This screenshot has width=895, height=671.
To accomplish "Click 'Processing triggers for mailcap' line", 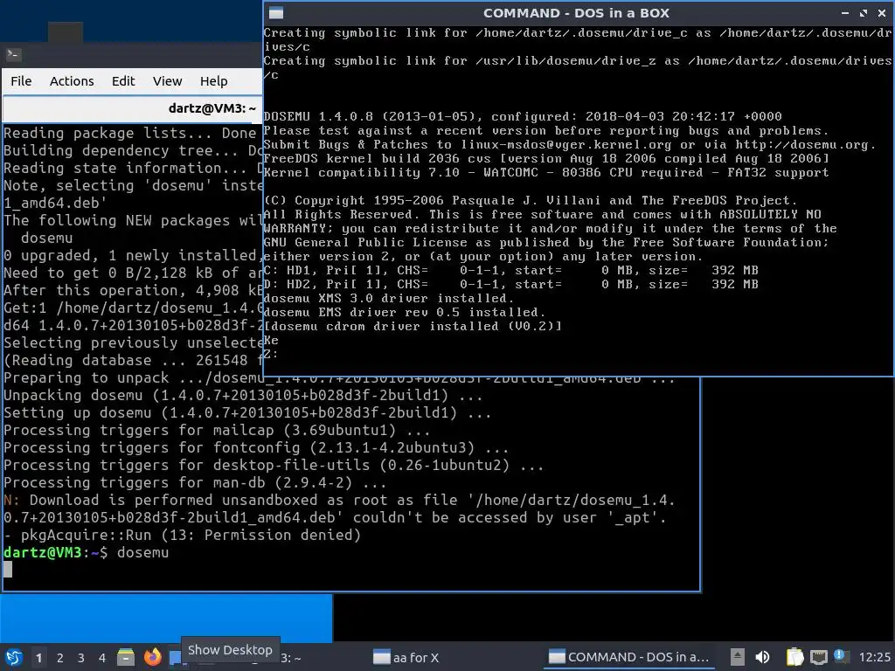I will [x=217, y=430].
